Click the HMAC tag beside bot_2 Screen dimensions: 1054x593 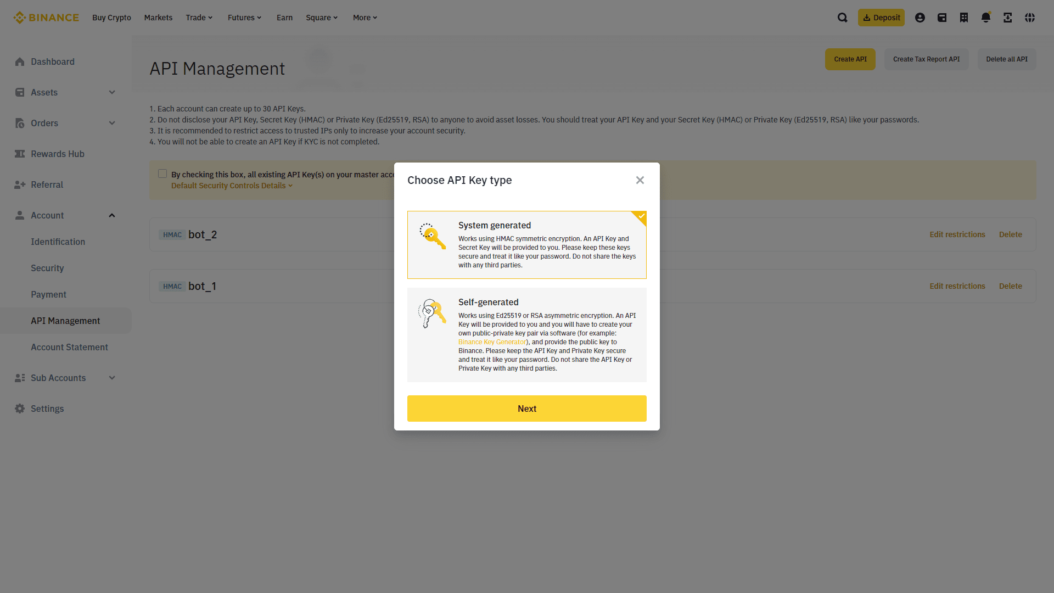tap(172, 235)
